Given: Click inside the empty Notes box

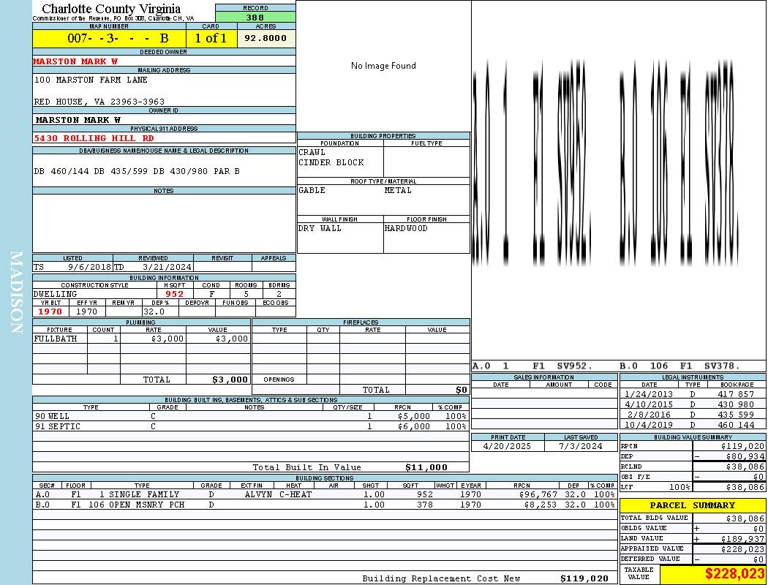Looking at the screenshot, I should point(163,223).
